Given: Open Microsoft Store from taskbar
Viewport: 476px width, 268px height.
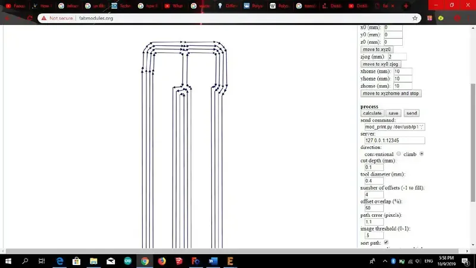Looking at the screenshot, I should 77,261.
